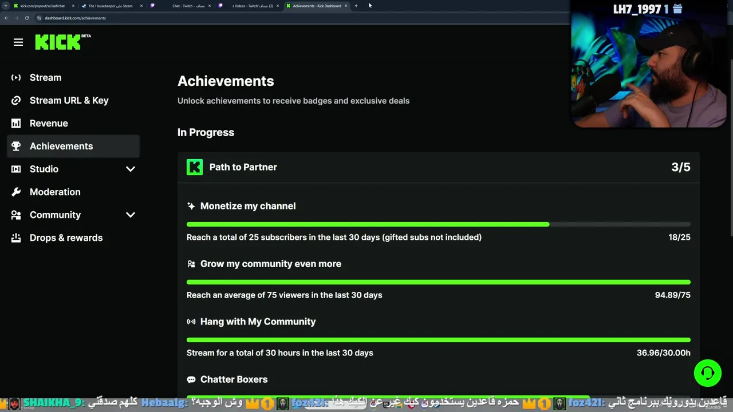Click the Monetize my channel title

click(x=248, y=206)
